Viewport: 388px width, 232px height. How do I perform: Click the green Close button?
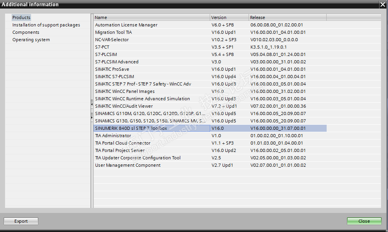[x=364, y=221]
